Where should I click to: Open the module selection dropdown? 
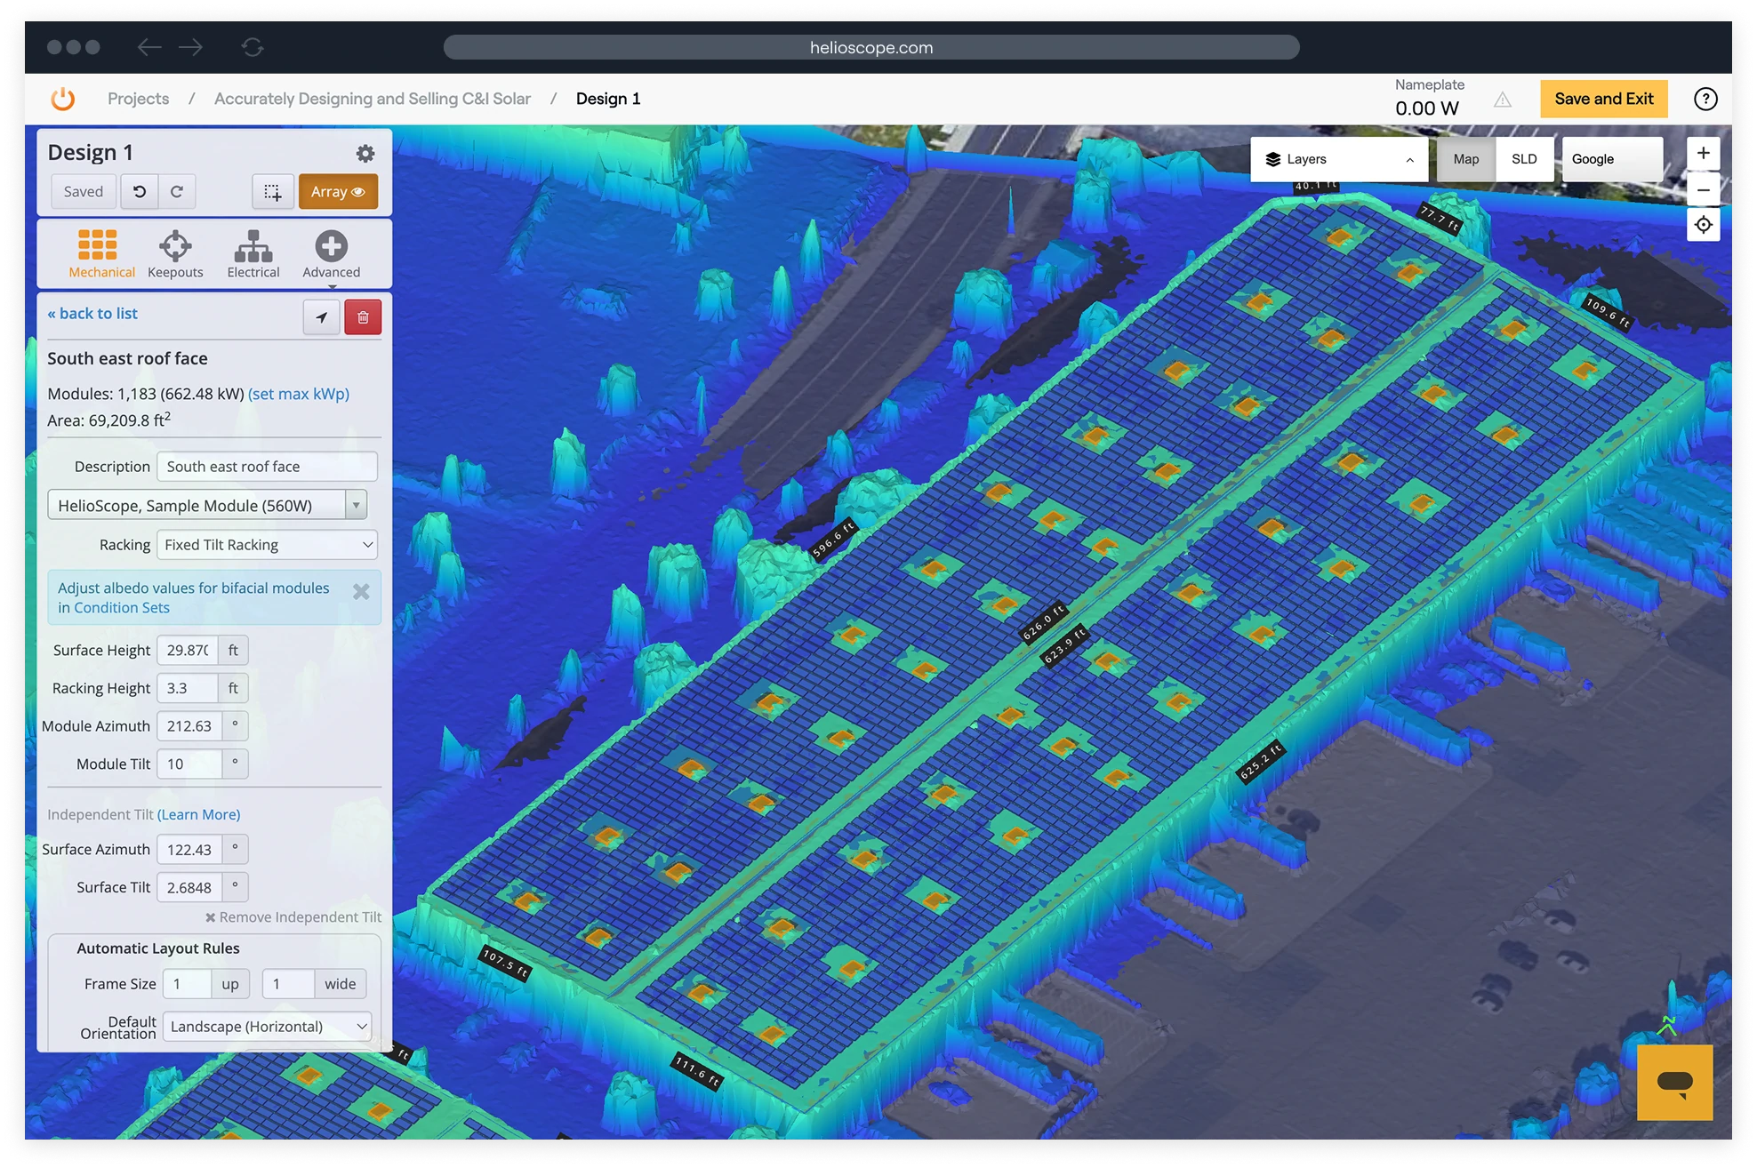(x=206, y=506)
